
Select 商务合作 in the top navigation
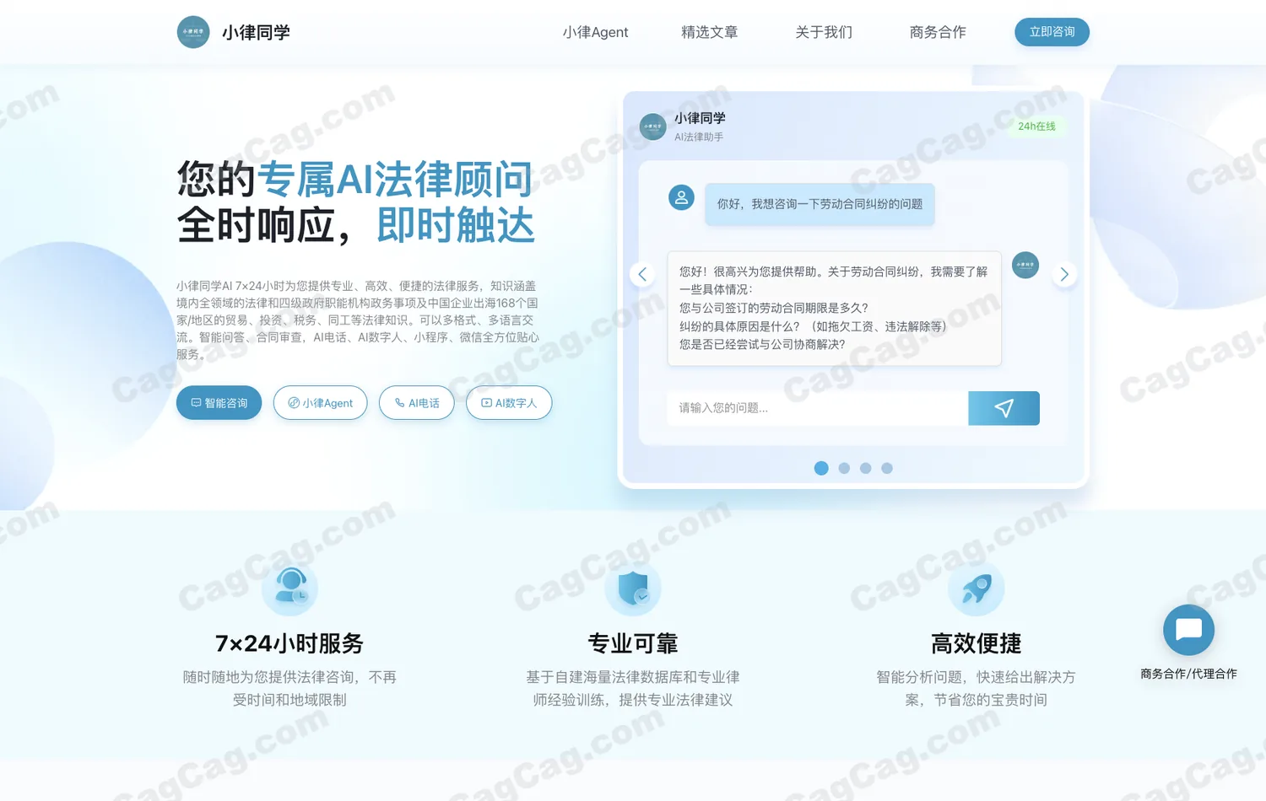click(x=938, y=32)
